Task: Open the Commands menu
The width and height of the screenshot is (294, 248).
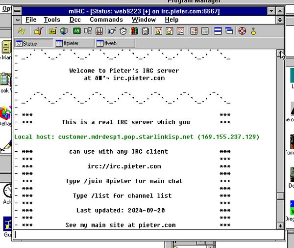Action: click(x=106, y=20)
